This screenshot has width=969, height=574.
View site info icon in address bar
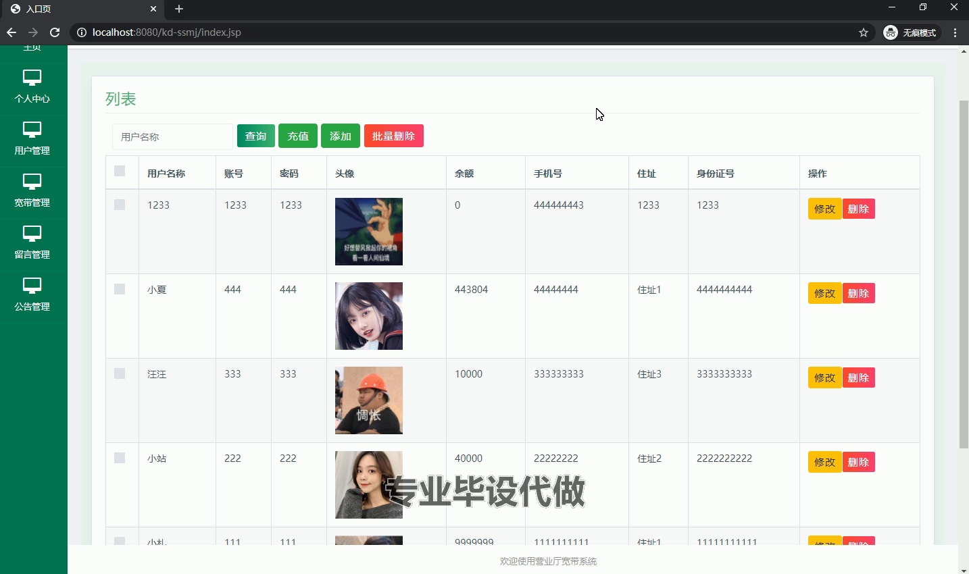[x=81, y=32]
